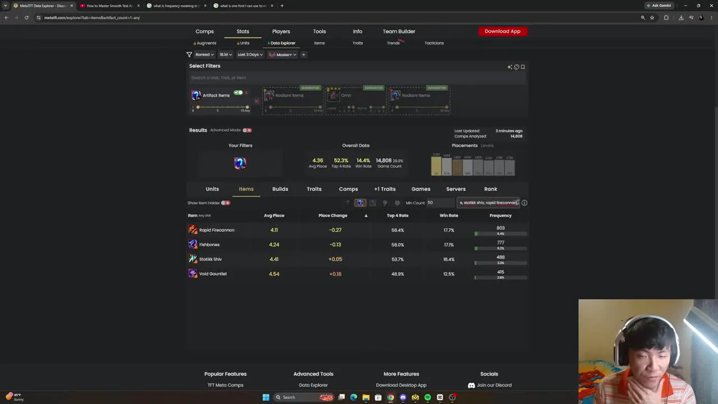Open the filter funnel icon
Screen dimensions: 718x404
[189, 54]
